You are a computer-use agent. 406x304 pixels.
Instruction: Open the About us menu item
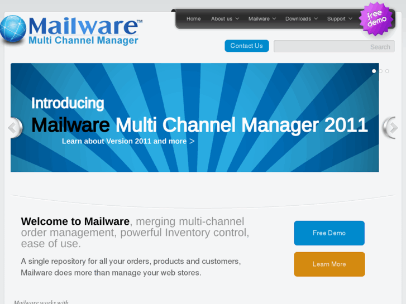(x=222, y=18)
